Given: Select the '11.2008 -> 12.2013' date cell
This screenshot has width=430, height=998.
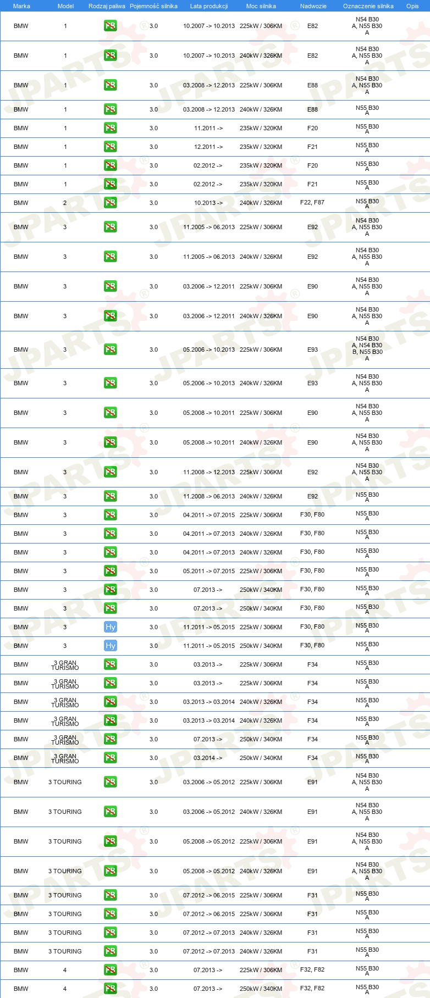Looking at the screenshot, I should 209,472.
